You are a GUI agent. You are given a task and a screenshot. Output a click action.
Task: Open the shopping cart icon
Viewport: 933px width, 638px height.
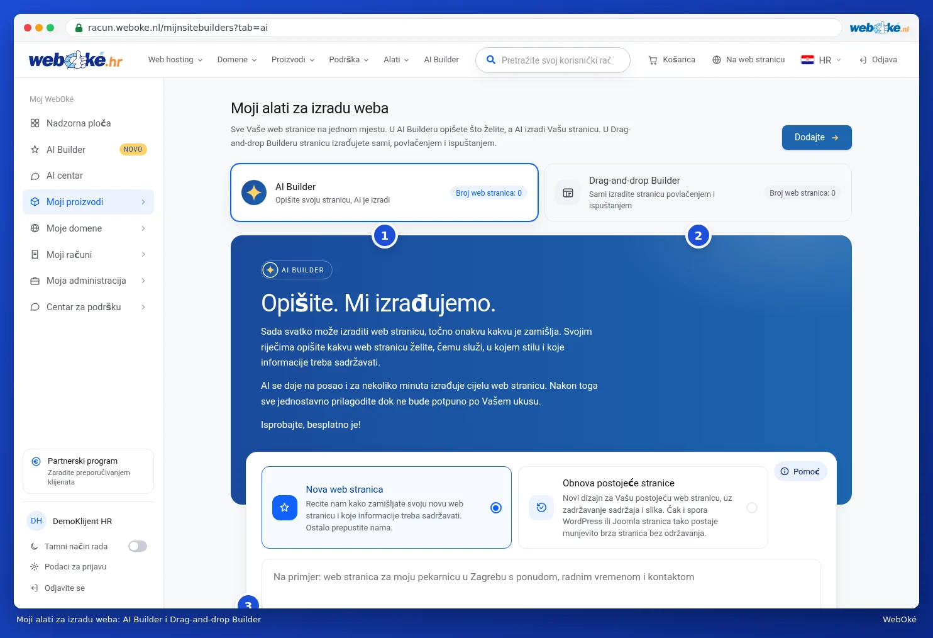point(653,60)
